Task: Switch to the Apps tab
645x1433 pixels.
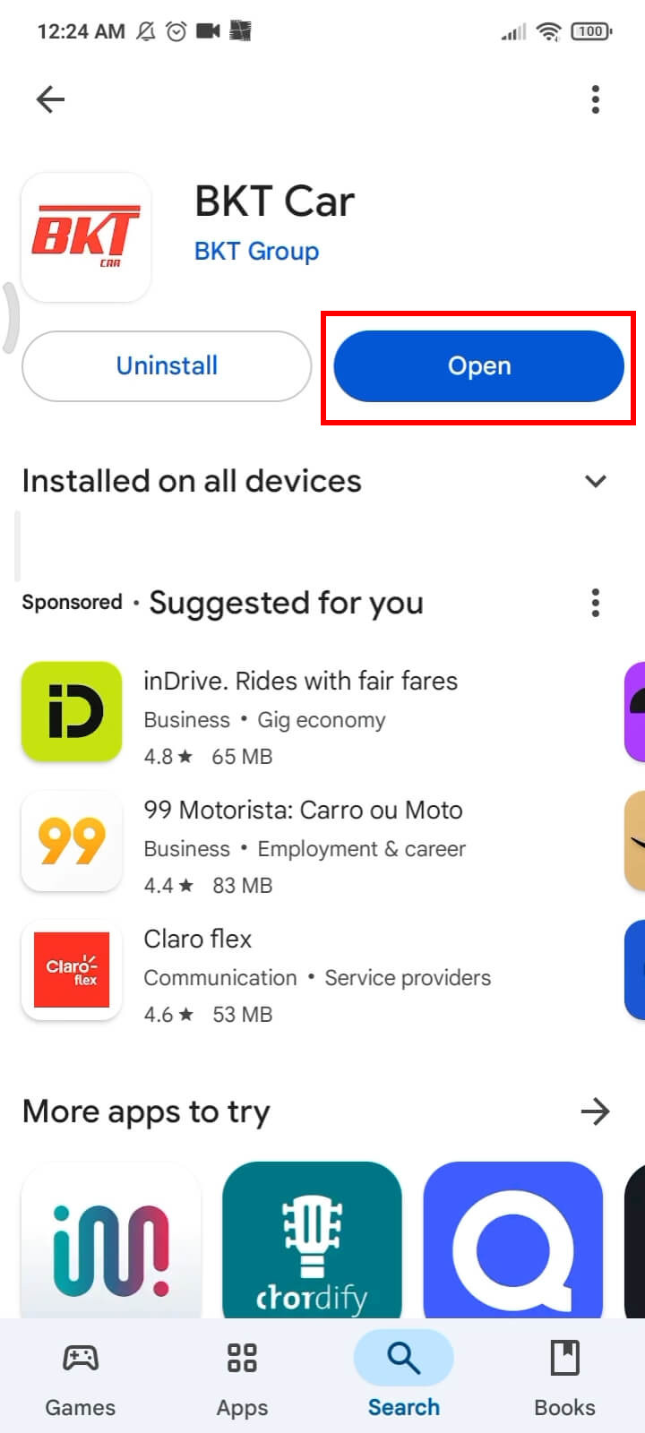Action: (x=242, y=1379)
